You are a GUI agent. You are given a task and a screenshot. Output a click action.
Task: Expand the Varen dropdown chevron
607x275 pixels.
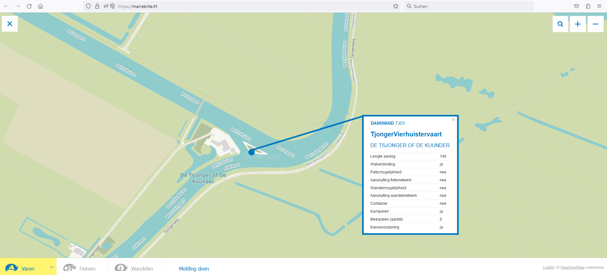pyautogui.click(x=51, y=267)
